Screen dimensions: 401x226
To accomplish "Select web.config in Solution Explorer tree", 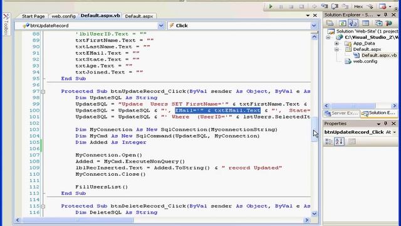I will pos(365,62).
